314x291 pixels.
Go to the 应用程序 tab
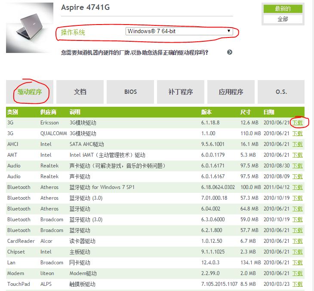coord(231,92)
